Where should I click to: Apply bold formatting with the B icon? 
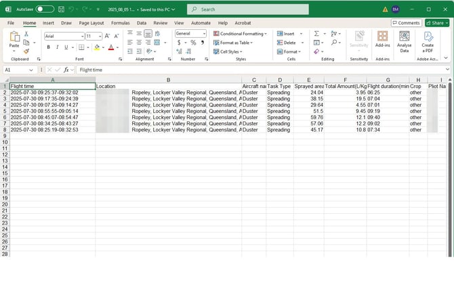pyautogui.click(x=48, y=47)
